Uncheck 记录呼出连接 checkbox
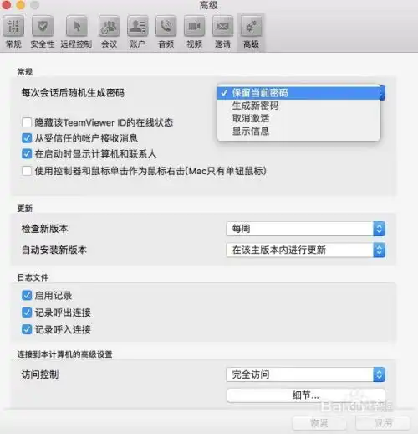 [27, 313]
